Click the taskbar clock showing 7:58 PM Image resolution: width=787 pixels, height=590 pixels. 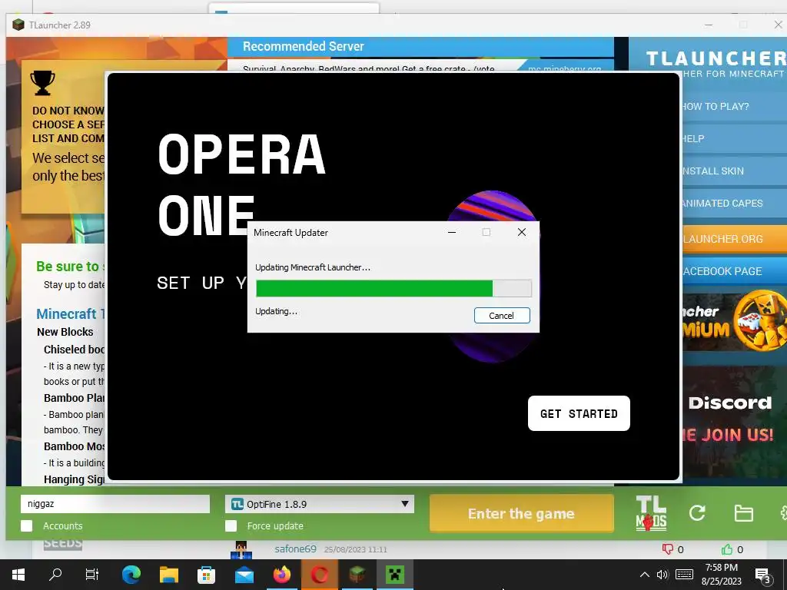click(x=721, y=575)
